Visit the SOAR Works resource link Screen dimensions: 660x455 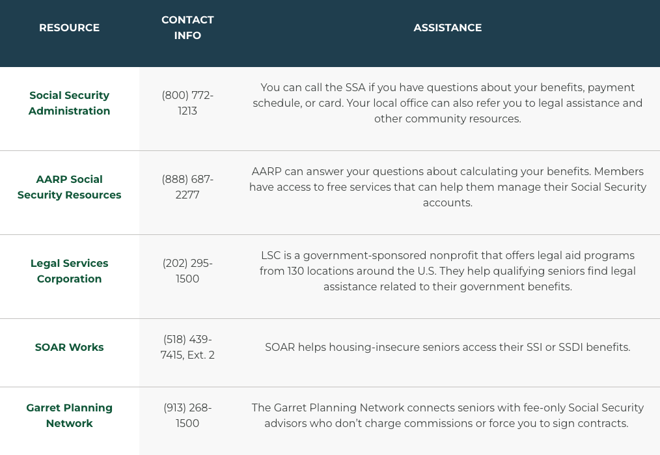69,347
